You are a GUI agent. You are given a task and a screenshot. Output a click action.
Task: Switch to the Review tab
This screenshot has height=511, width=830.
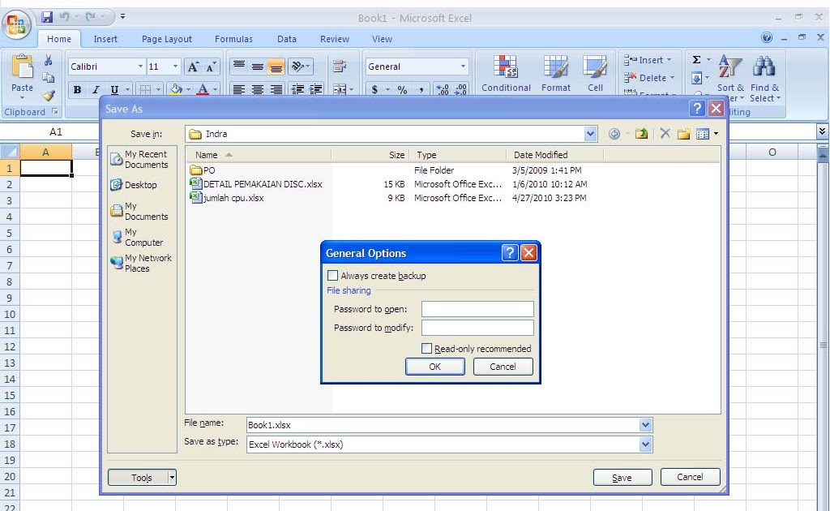335,39
